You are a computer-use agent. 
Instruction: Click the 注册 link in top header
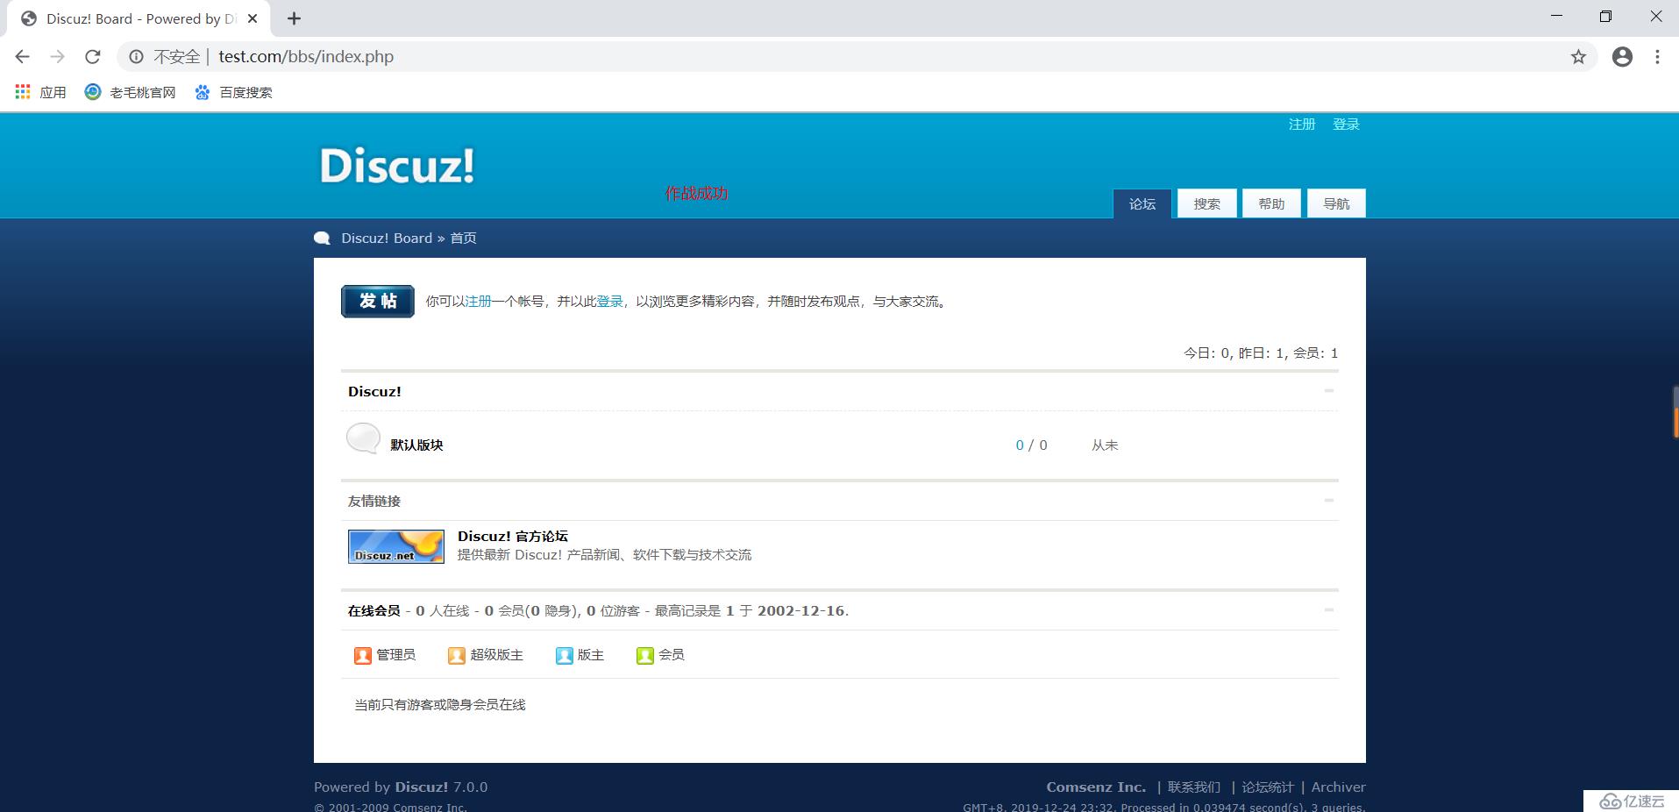click(1302, 125)
